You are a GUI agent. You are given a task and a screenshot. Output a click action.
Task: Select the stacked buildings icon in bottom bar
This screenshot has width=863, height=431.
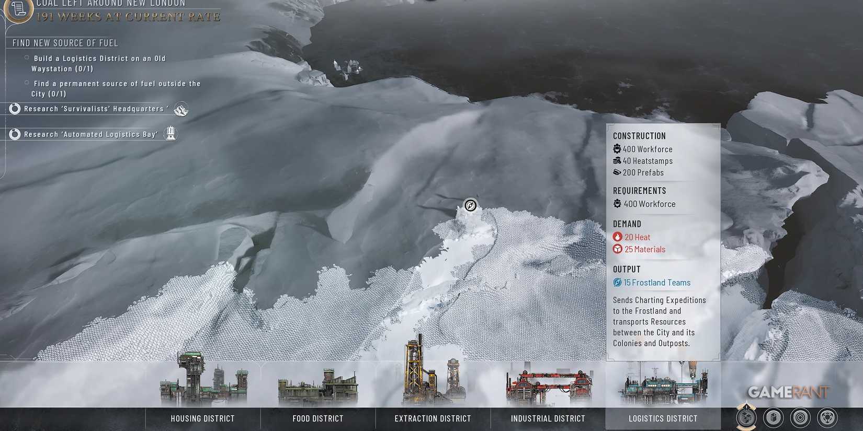tap(774, 417)
